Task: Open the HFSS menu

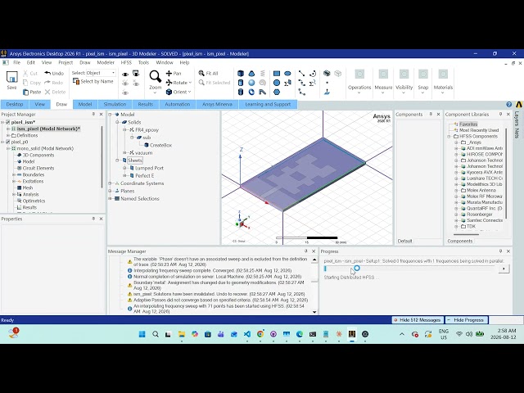Action: pos(126,62)
